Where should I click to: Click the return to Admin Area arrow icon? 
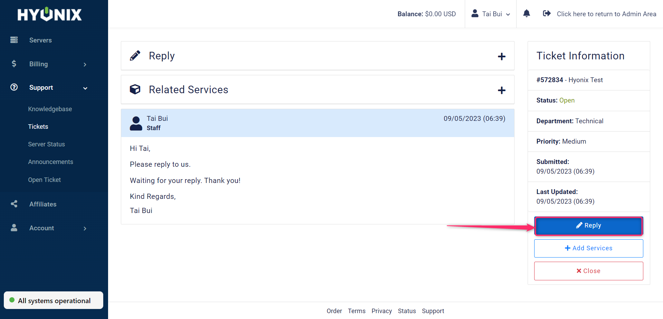pos(547,14)
